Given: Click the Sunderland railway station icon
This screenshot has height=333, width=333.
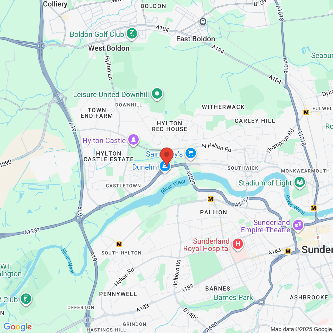Looking at the screenshot, I should (x=318, y=237).
